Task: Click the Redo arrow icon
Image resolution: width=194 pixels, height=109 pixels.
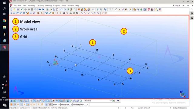Action: coord(43,9)
